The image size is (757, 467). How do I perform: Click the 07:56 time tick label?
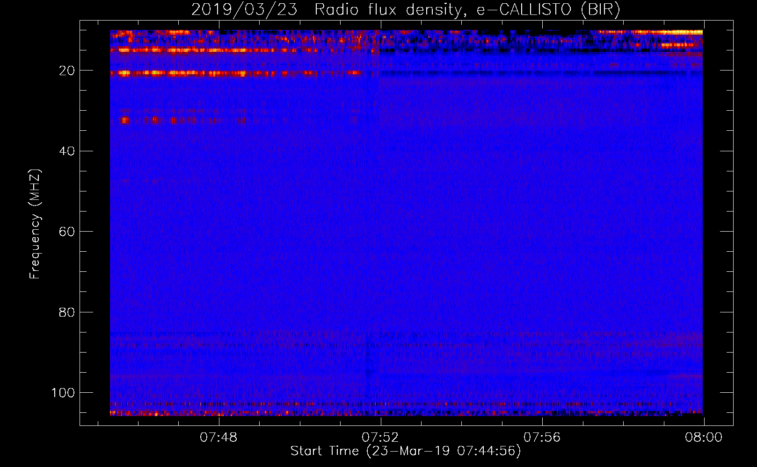(x=542, y=438)
